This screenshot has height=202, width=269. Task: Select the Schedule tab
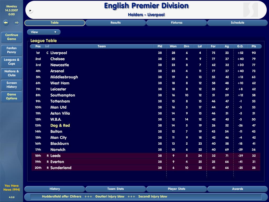237,23
